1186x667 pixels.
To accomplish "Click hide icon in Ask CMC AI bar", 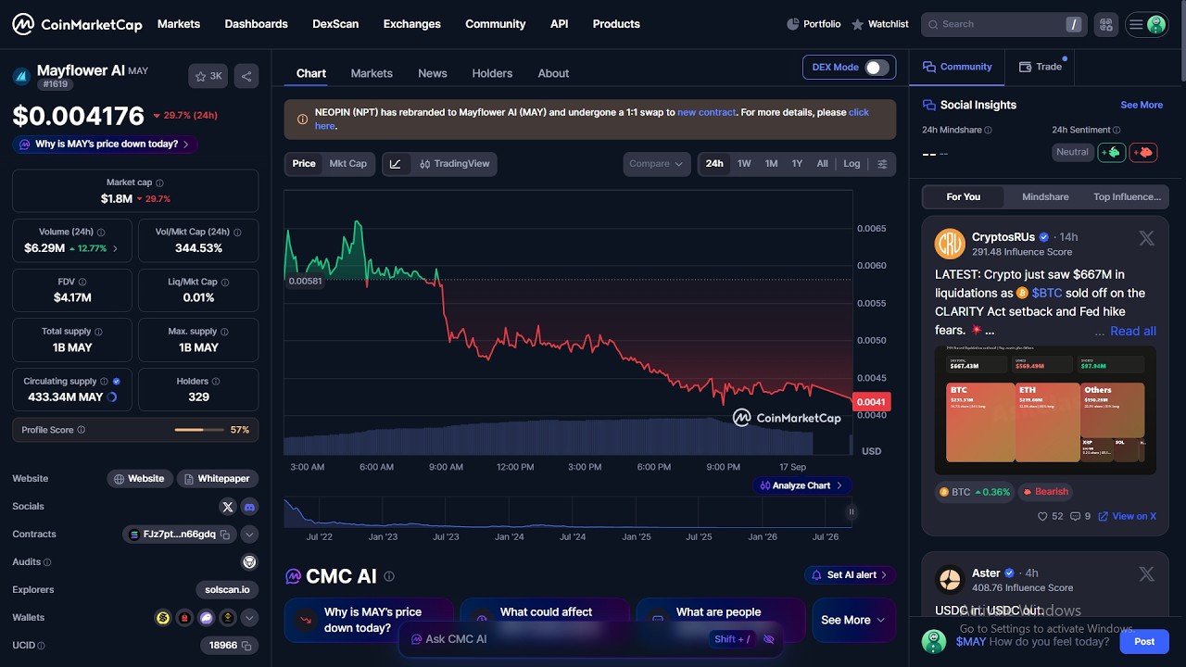I will pos(768,639).
